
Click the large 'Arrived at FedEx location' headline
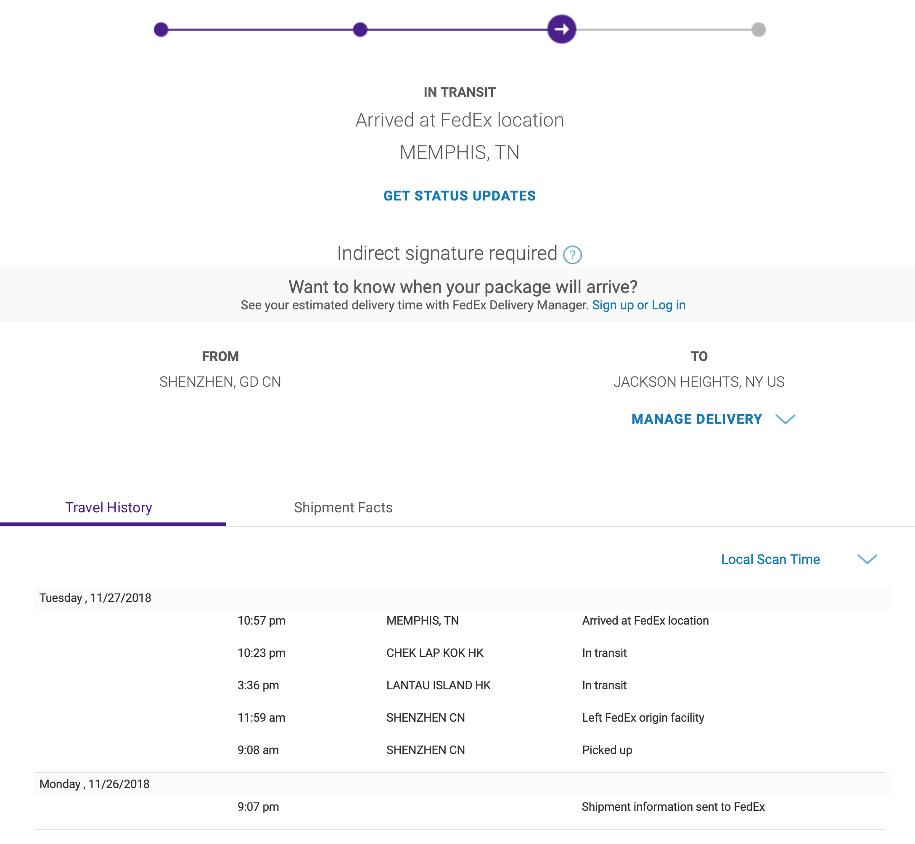click(460, 120)
